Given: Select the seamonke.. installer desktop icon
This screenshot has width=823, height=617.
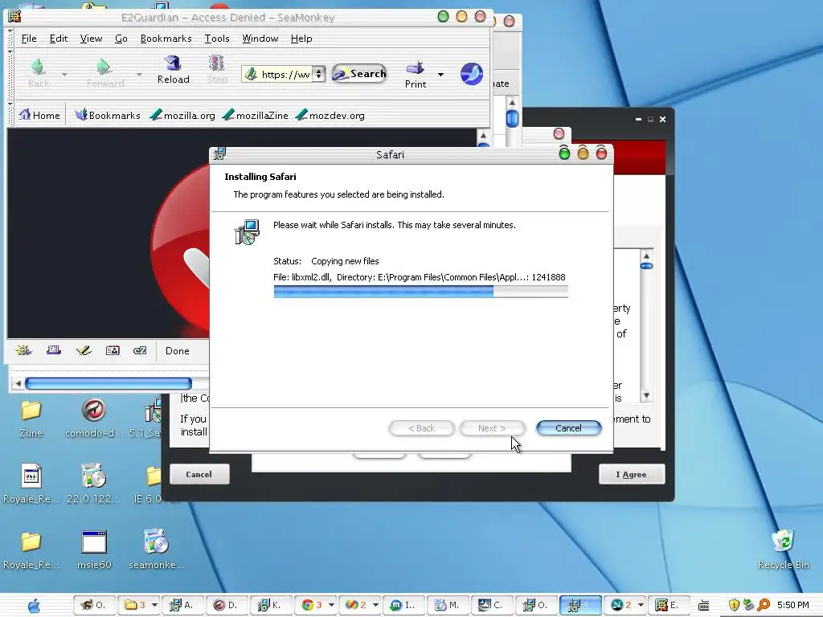Looking at the screenshot, I should (x=156, y=550).
